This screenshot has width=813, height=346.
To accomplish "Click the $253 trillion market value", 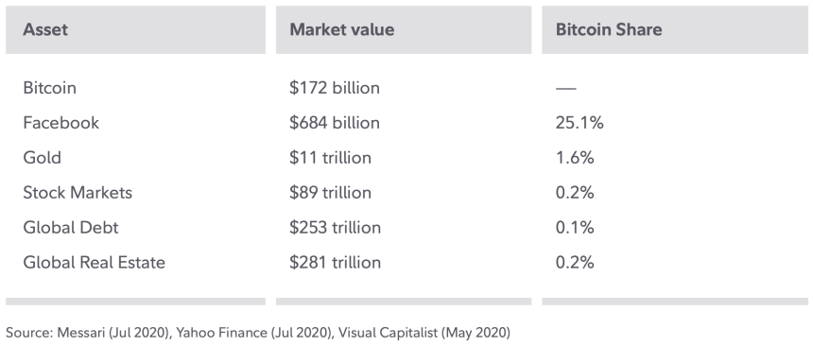I will pos(335,227).
